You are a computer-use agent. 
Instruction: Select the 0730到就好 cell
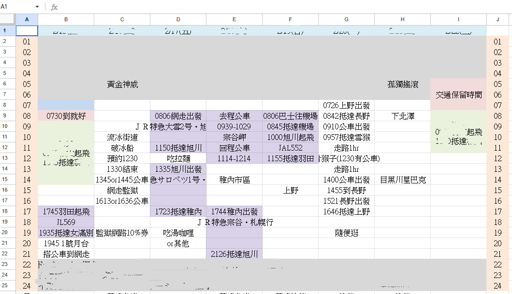[x=66, y=116]
